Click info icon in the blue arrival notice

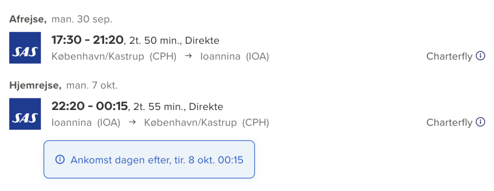tap(59, 160)
